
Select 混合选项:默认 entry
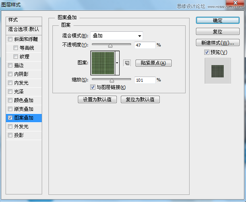point(24,30)
